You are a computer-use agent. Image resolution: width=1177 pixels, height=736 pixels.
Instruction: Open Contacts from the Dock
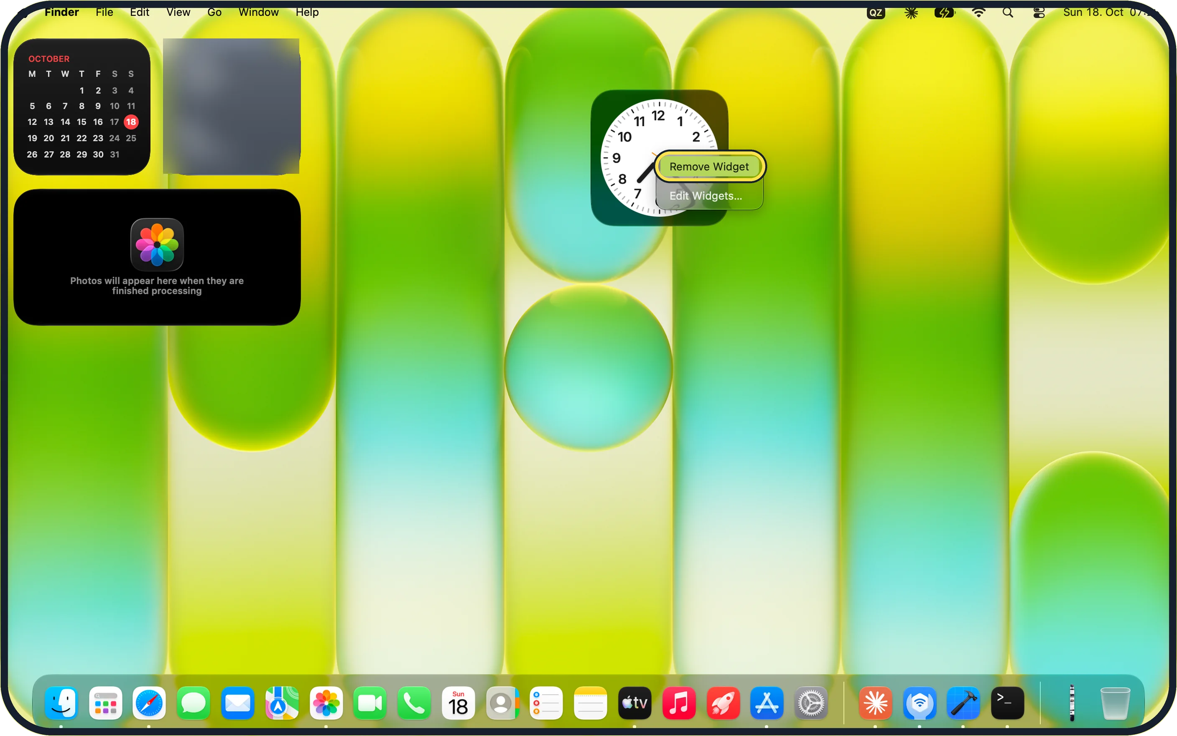point(502,703)
